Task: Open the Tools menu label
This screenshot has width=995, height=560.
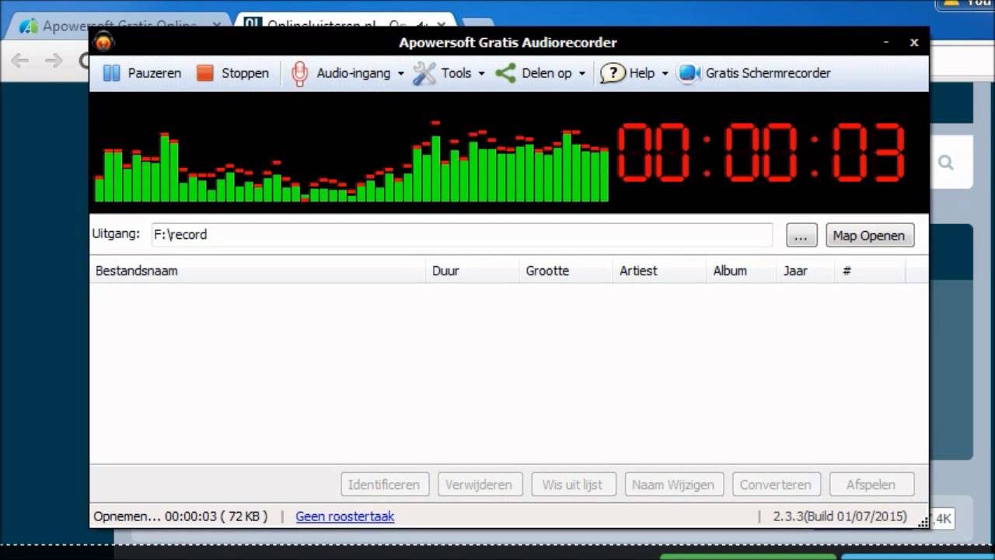Action: (456, 73)
